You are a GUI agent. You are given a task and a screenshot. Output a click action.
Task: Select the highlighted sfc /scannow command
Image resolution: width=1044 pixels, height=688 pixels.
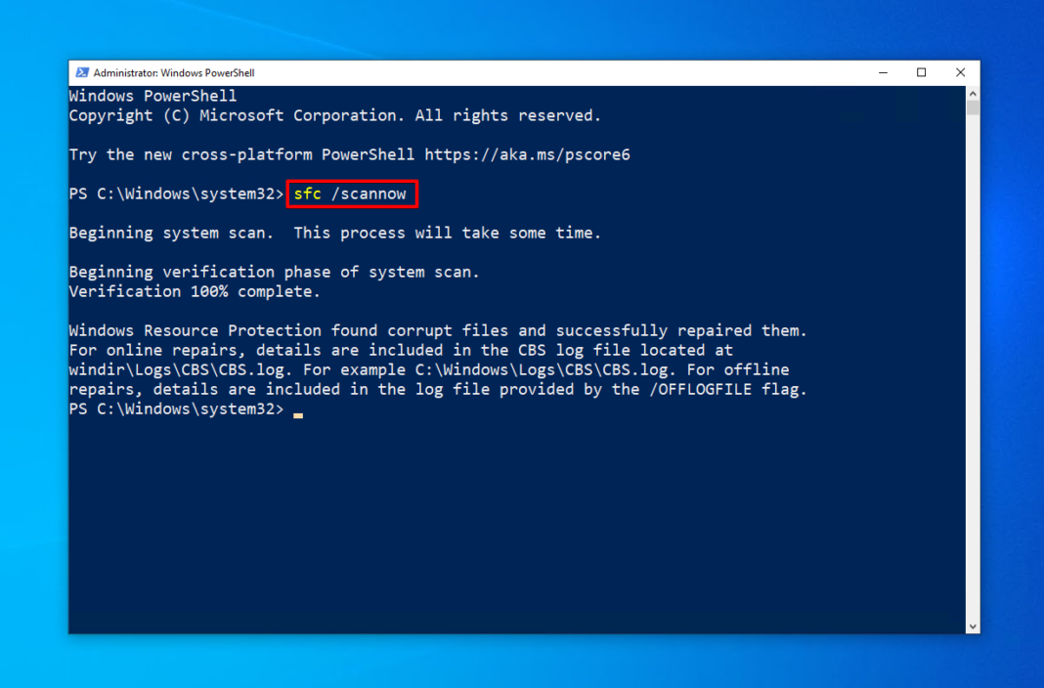(350, 193)
